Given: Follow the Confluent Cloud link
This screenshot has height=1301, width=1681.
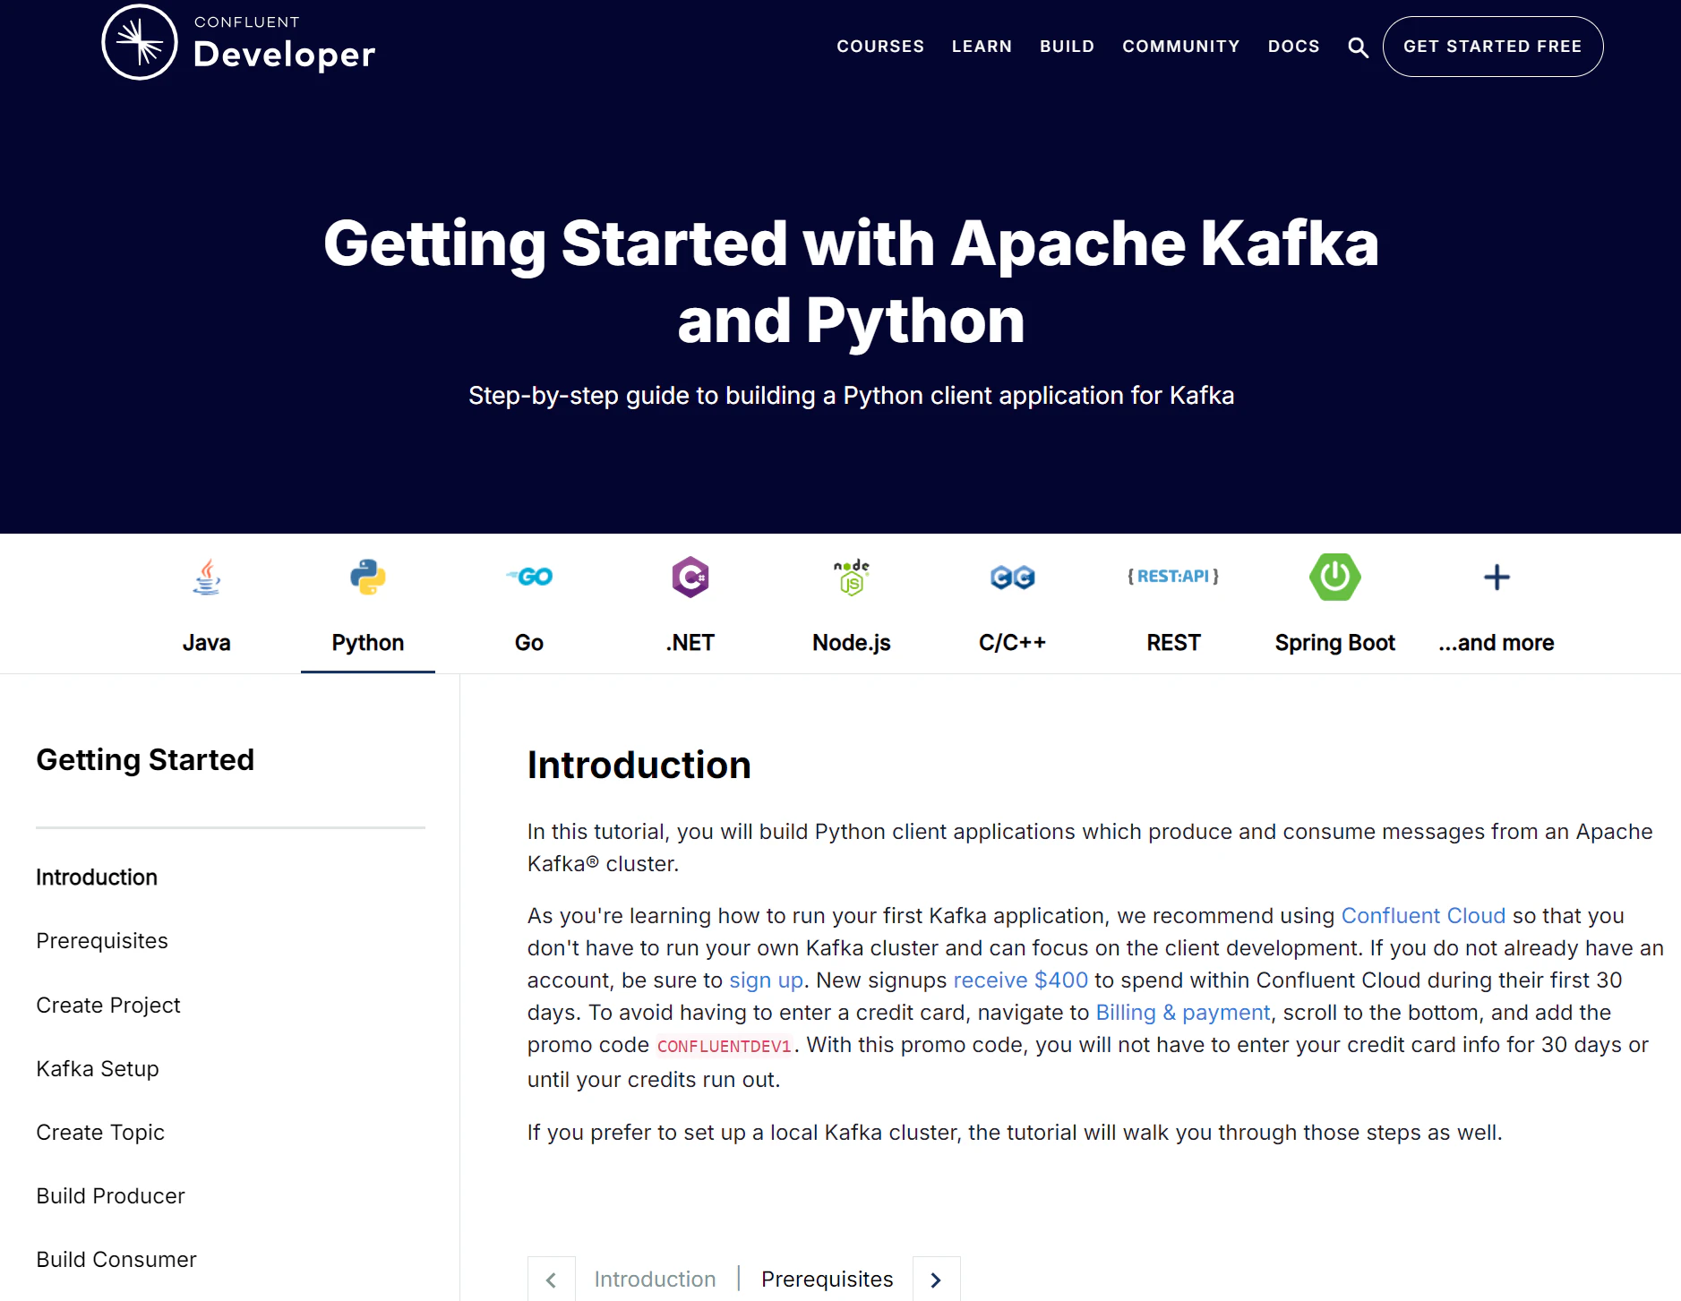Looking at the screenshot, I should (1423, 916).
